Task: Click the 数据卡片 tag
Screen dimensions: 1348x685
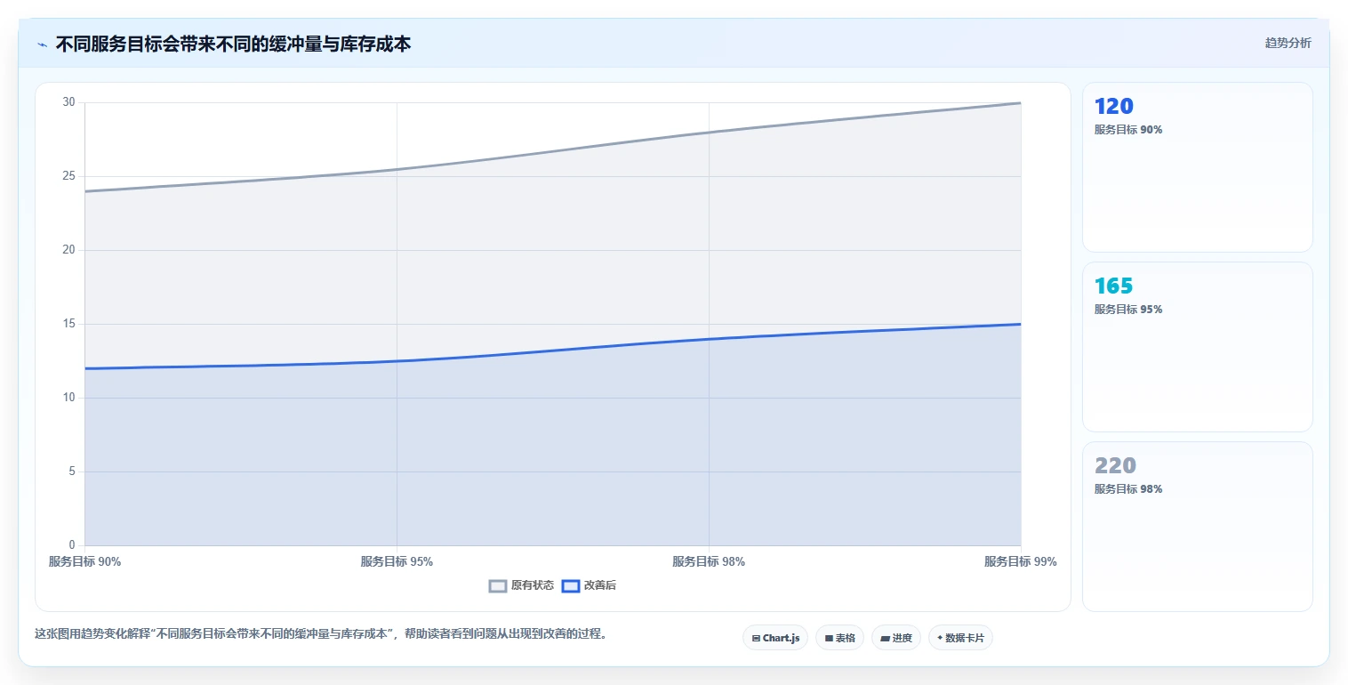Action: (960, 638)
